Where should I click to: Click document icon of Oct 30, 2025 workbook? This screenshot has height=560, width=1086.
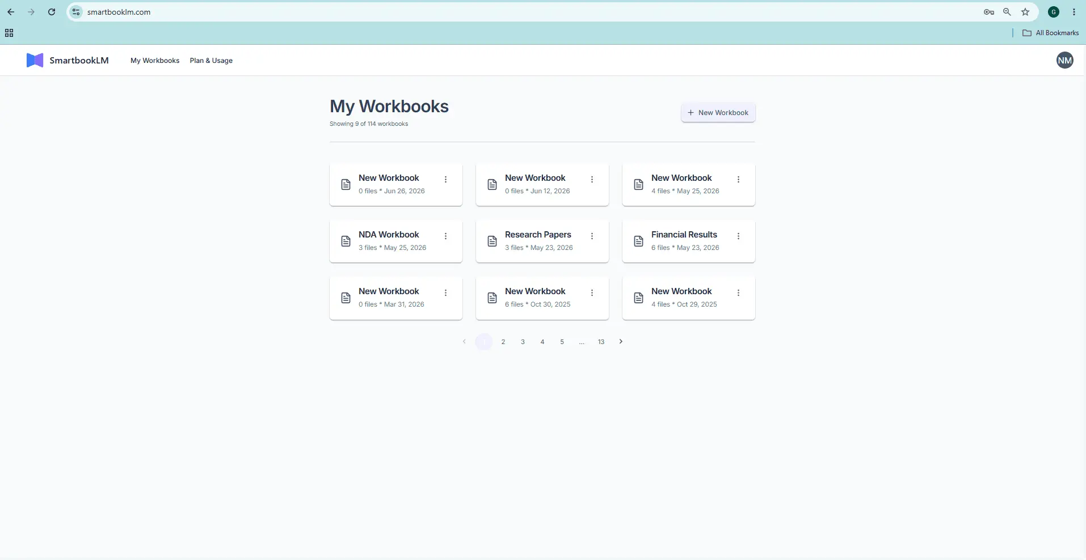tap(492, 298)
